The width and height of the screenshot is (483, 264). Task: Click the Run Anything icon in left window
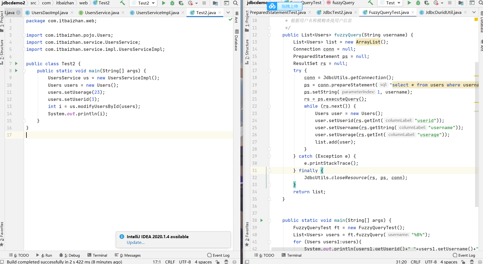(226, 3)
